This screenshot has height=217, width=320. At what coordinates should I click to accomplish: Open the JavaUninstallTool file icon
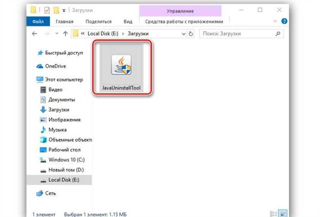pos(121,65)
